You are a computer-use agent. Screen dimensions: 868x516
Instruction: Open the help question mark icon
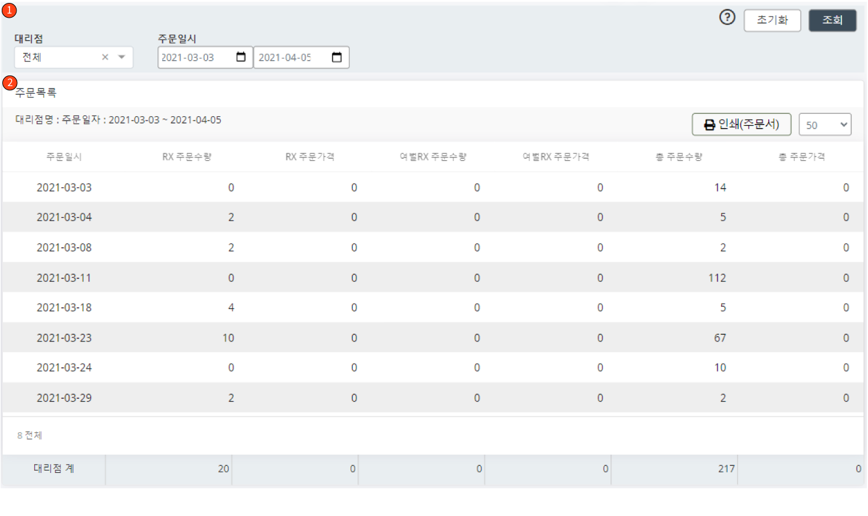pyautogui.click(x=727, y=18)
